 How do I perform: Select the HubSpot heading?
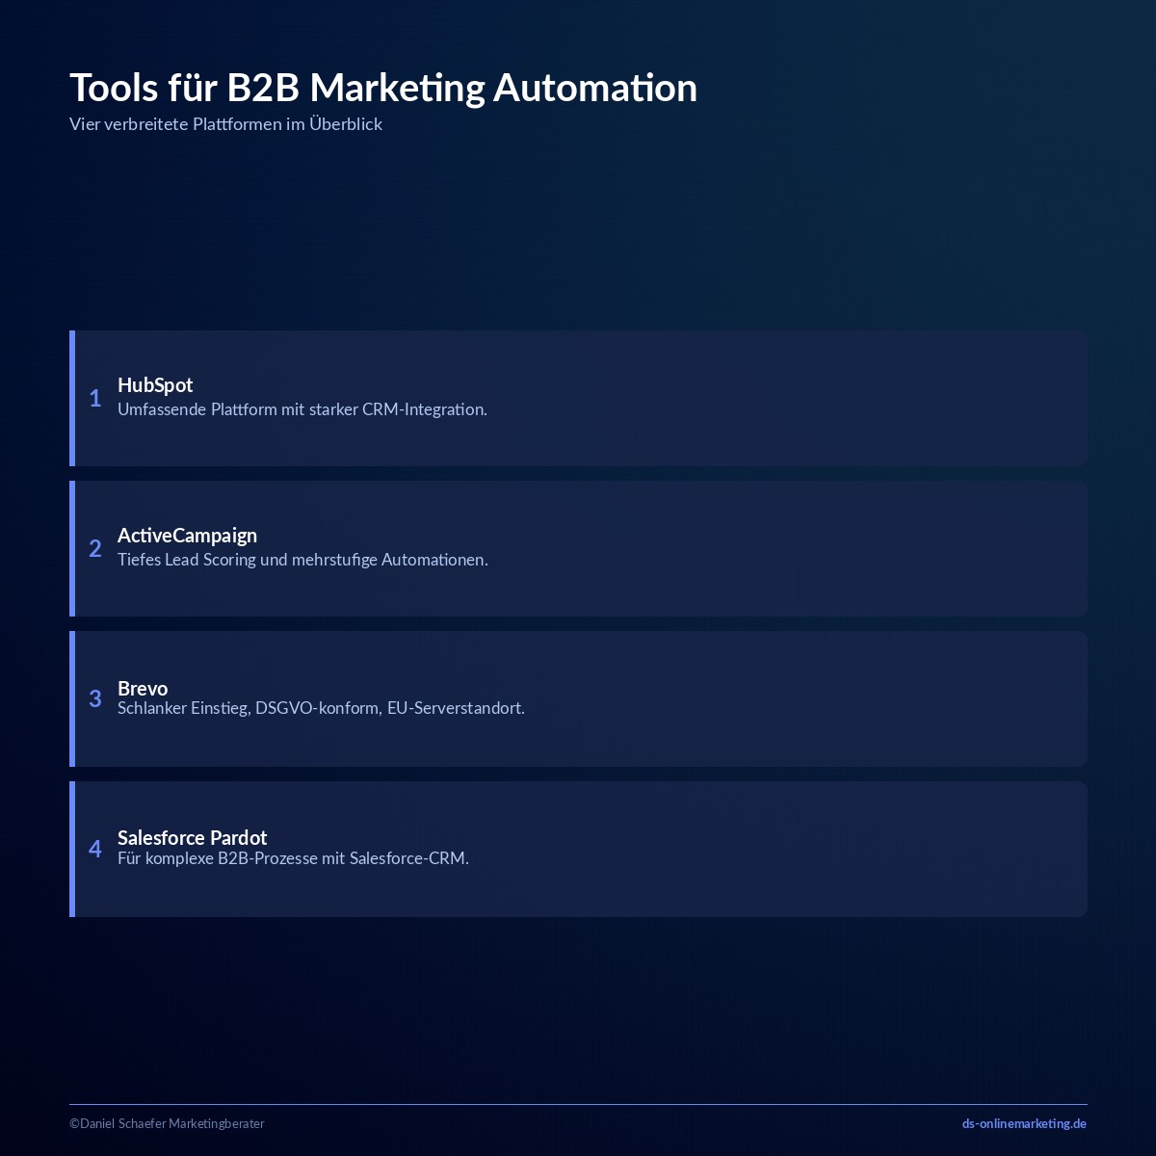click(155, 385)
